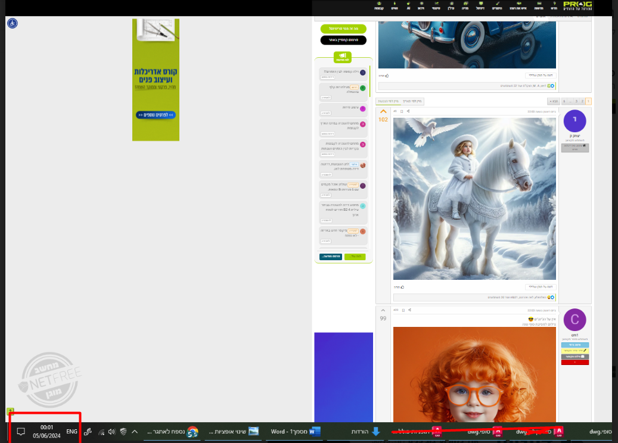The height and width of the screenshot is (443, 618).
Task: Click thumbs-up thanks under blue car image
Action: click(x=384, y=76)
